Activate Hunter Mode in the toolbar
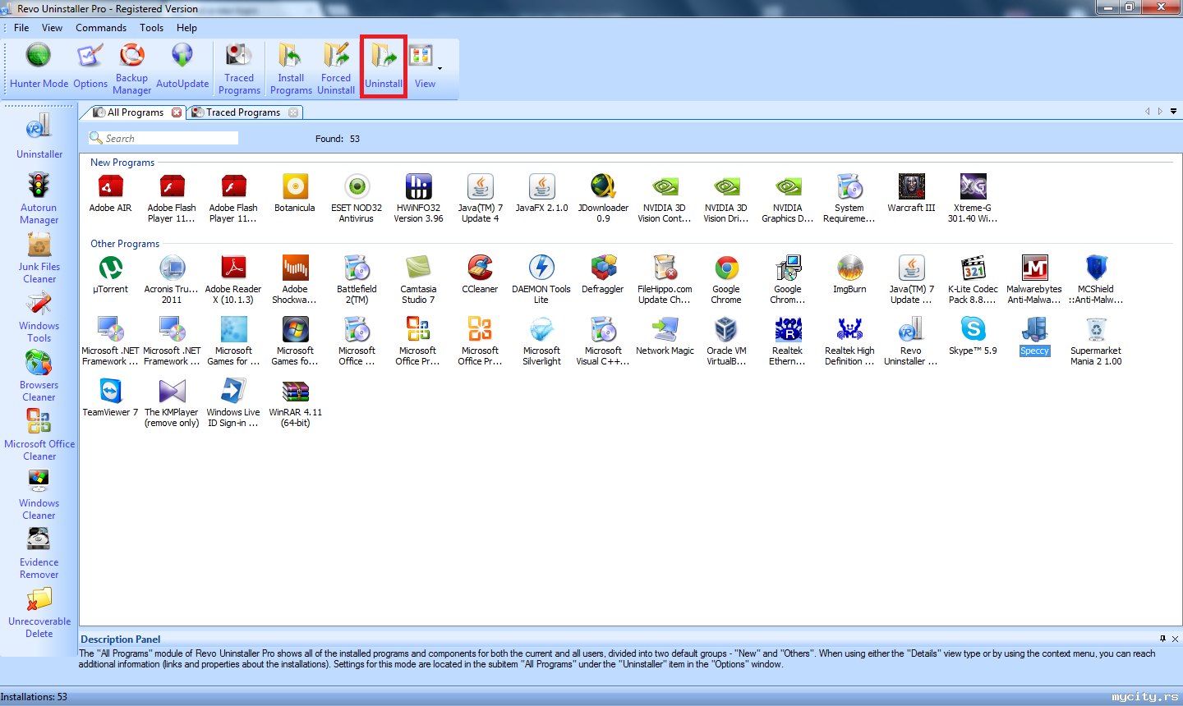 pos(39,66)
